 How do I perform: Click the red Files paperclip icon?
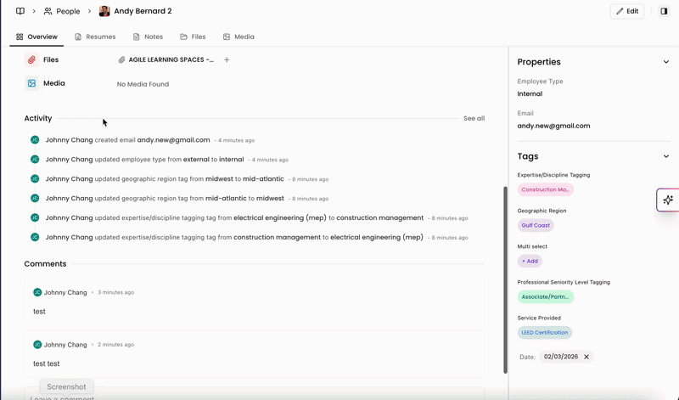pyautogui.click(x=31, y=59)
